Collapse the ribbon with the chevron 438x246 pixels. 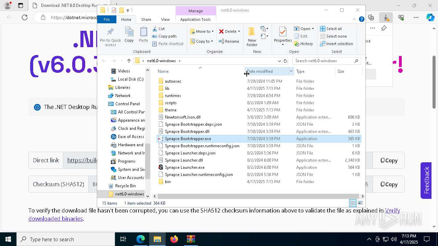click(x=355, y=19)
